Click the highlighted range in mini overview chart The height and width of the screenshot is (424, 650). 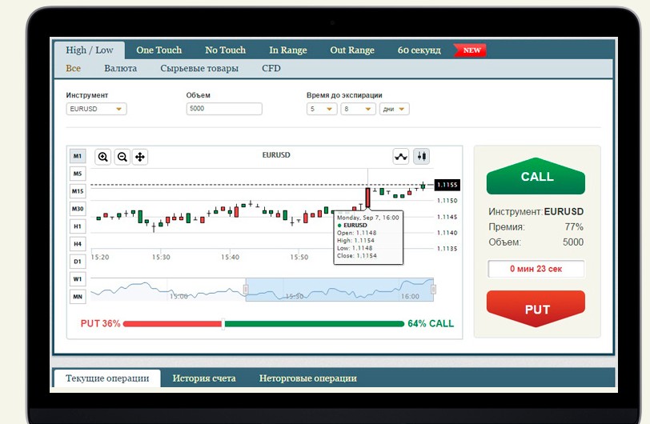click(339, 290)
